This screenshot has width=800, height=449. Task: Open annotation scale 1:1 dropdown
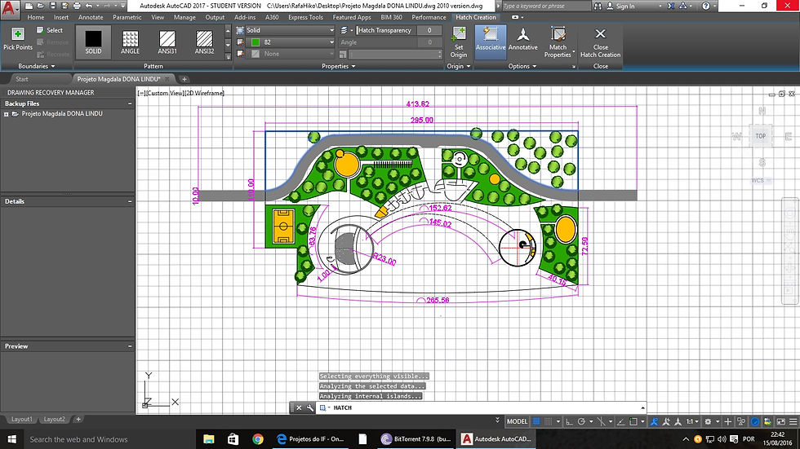(x=693, y=421)
